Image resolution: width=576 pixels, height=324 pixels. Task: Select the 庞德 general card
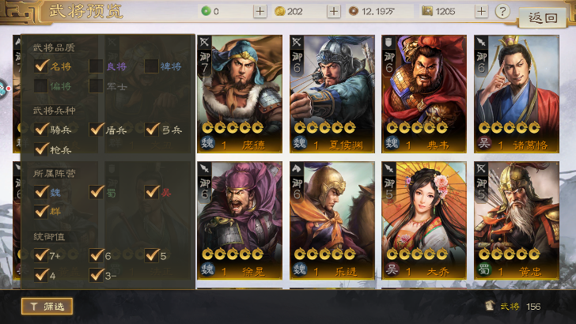pyautogui.click(x=240, y=94)
